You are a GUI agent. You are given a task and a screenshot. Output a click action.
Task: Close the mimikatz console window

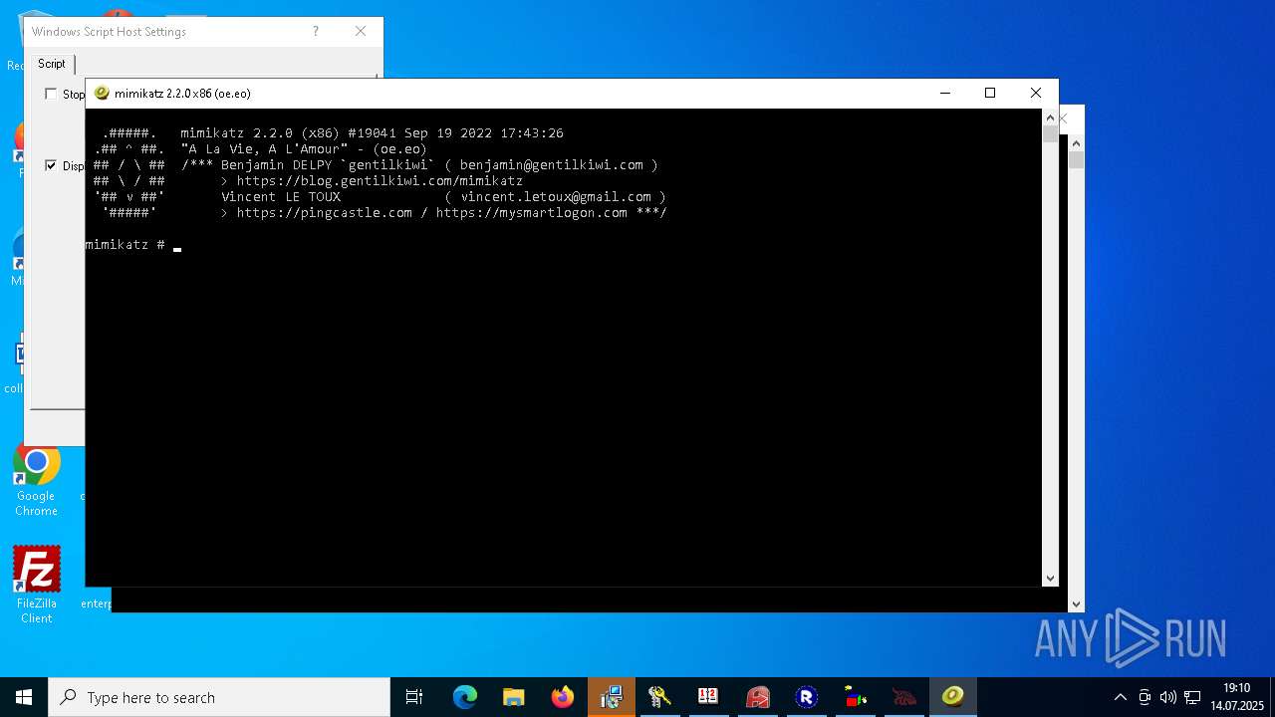tap(1036, 93)
